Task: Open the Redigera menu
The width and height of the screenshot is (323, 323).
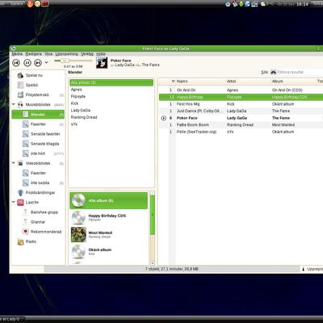Action: coord(34,54)
